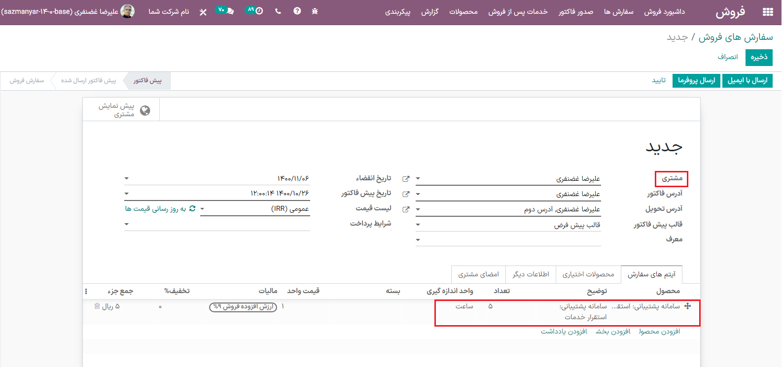
Task: Click tax tag ارزش افزوده فروش ۹%
Action: (244, 307)
